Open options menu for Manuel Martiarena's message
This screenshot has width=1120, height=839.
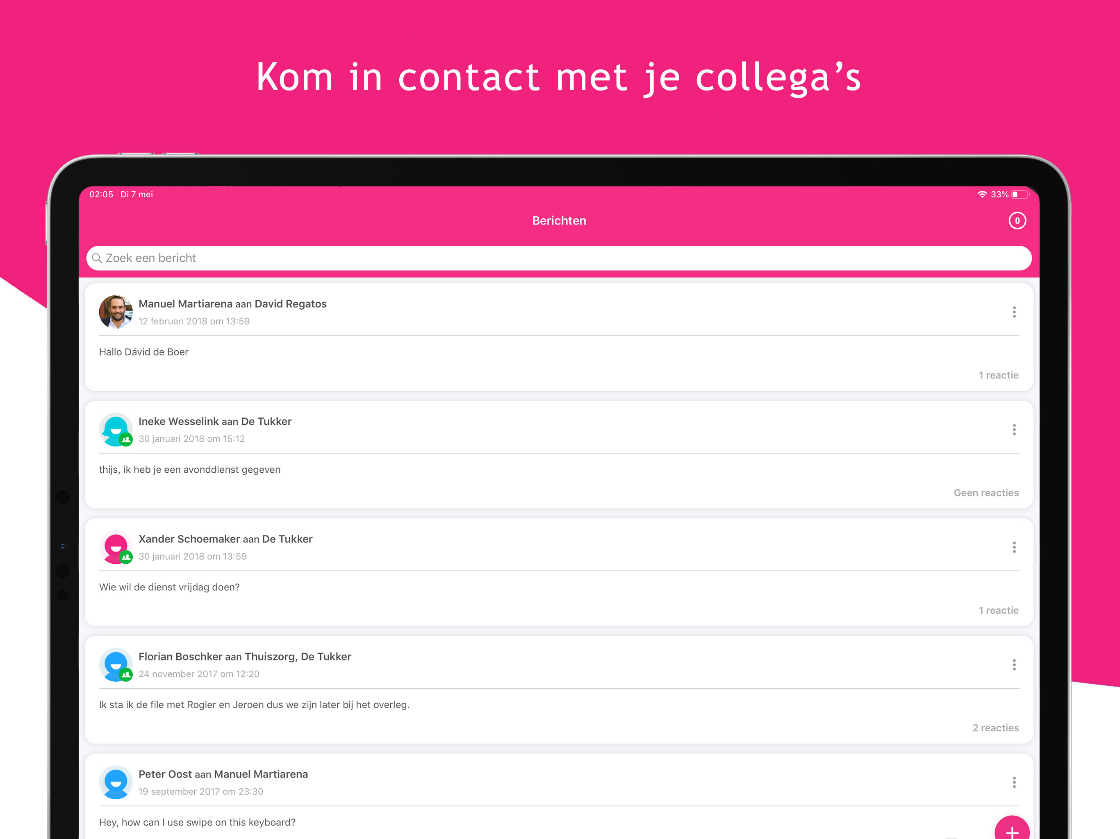coord(1014,312)
